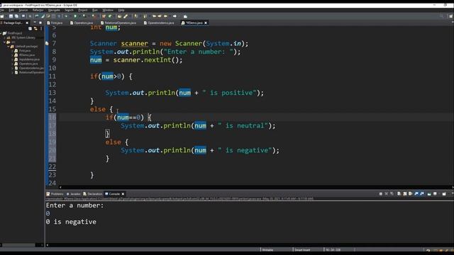Expand inputdemo.java in Package Explorer

(12, 59)
